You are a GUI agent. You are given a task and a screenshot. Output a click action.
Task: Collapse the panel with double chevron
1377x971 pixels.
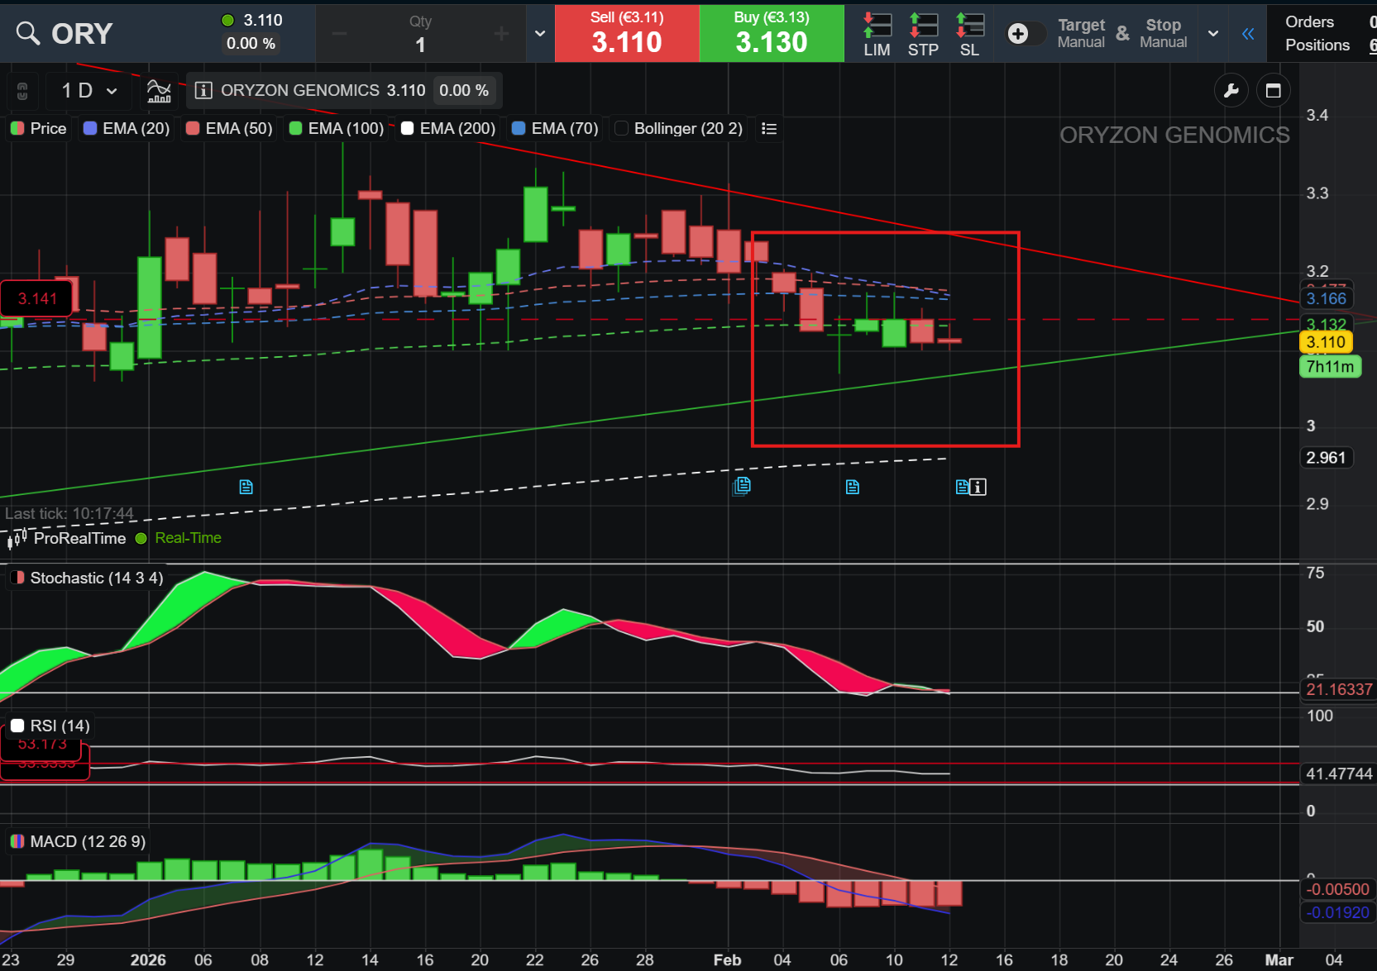click(x=1248, y=33)
